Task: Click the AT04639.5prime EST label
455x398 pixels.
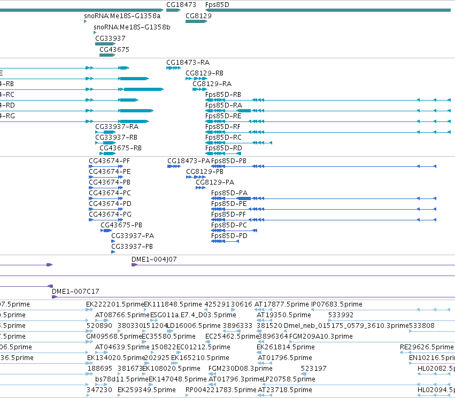Action: (122, 347)
